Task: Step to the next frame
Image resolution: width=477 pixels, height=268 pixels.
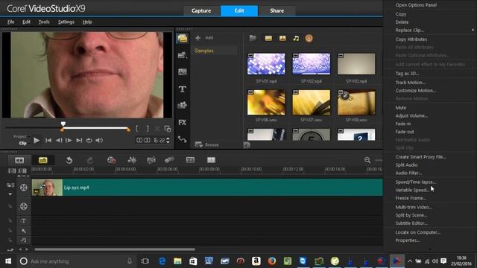Action: (69, 141)
